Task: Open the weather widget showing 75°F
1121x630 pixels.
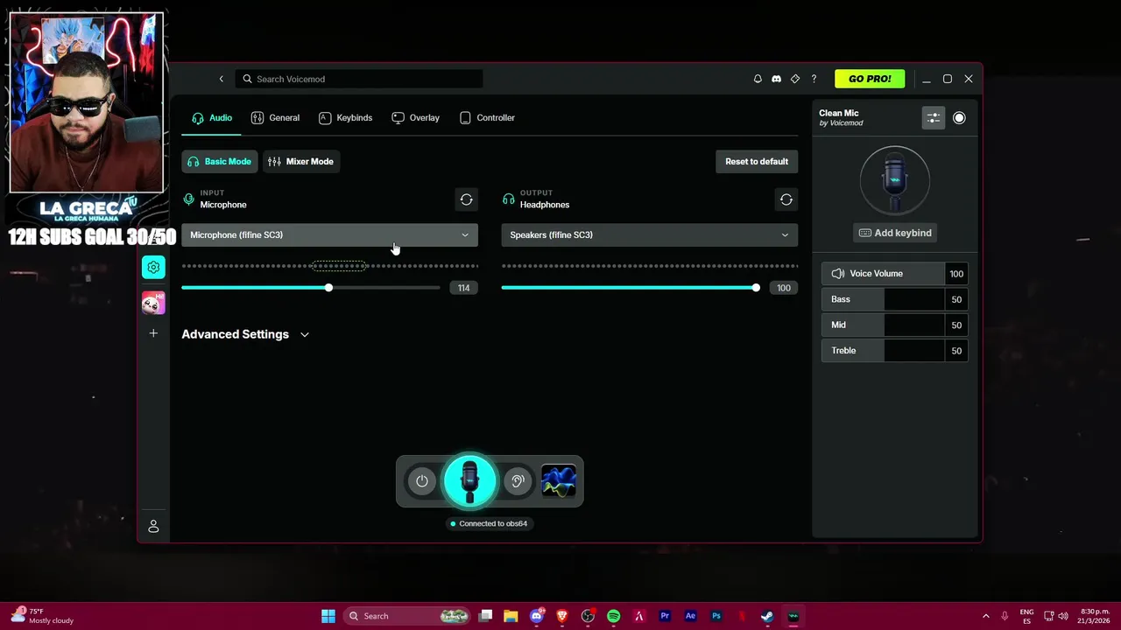Action: [42, 616]
